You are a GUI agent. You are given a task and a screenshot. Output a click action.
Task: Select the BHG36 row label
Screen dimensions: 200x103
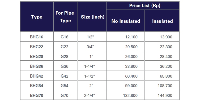pyautogui.click(x=37, y=66)
